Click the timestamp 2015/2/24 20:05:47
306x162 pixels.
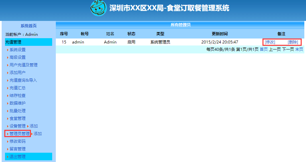[220, 42]
